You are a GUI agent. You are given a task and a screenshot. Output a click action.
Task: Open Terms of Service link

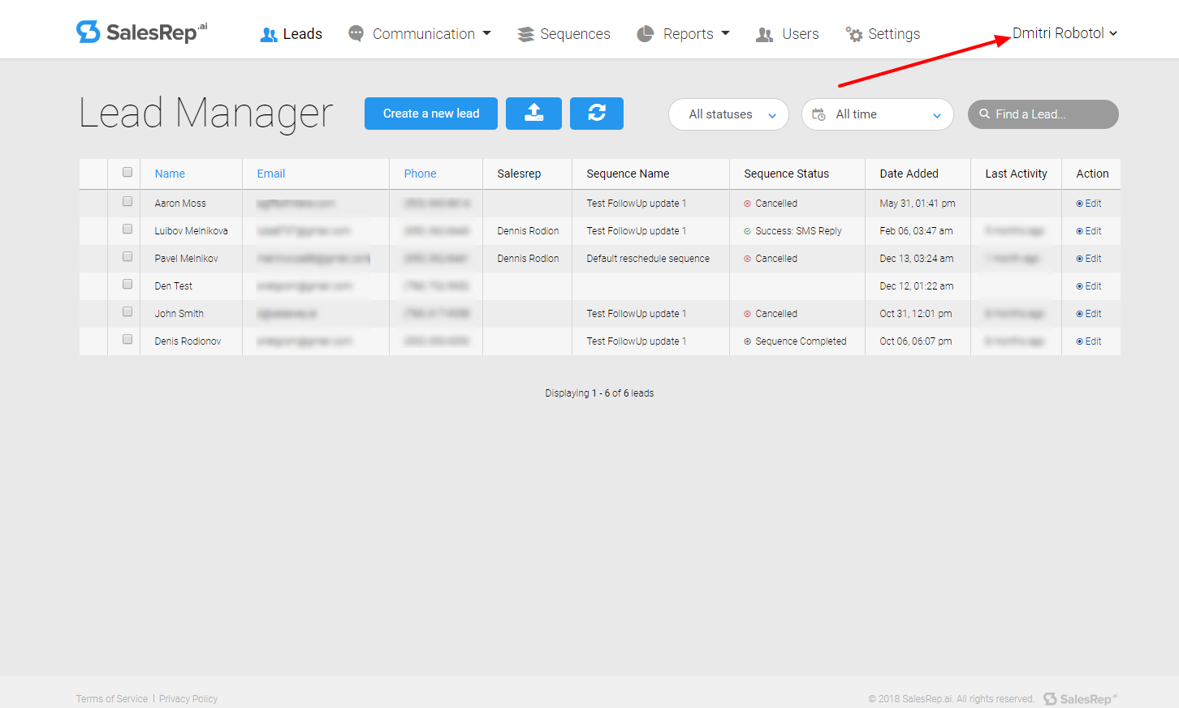(112, 699)
